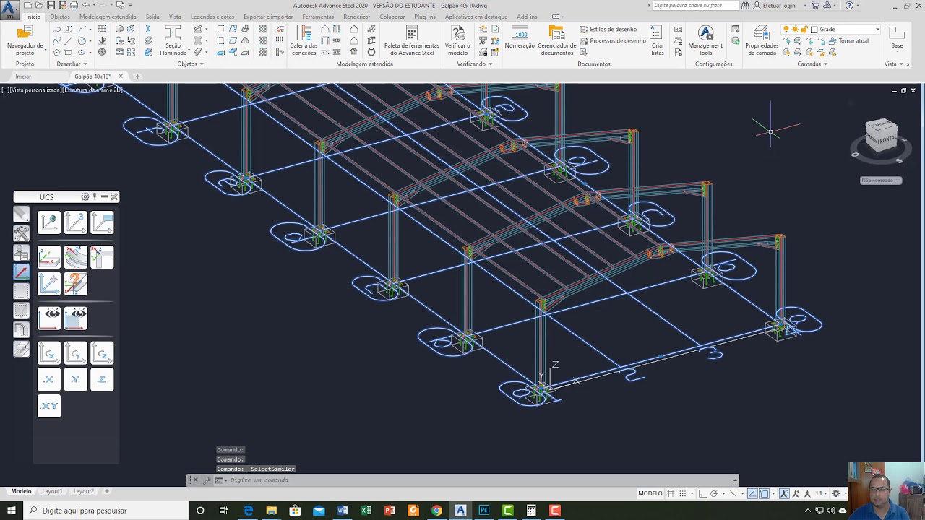Toggle view along UCS eye icon

pyautogui.click(x=49, y=318)
